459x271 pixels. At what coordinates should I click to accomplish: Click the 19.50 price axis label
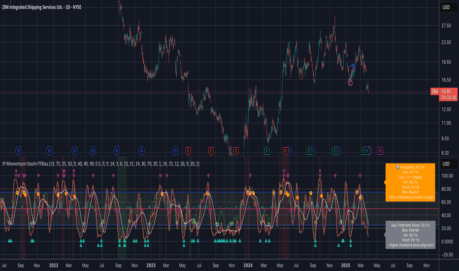tap(446, 62)
